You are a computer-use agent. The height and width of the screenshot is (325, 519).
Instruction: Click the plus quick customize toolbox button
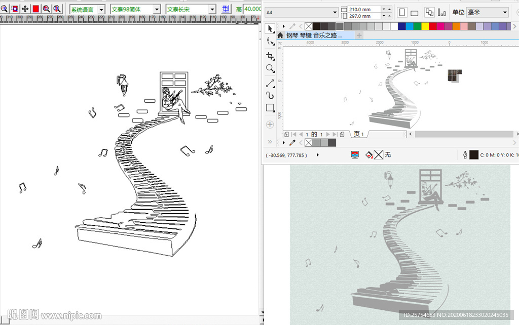coord(270,125)
